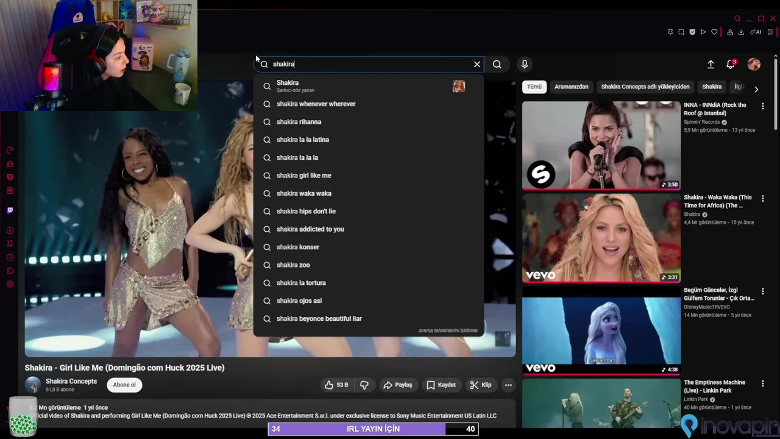Choose suggestion shakira la tortura

[x=368, y=283]
